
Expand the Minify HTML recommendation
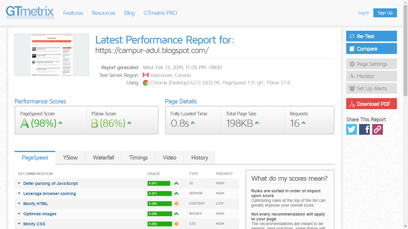(x=19, y=204)
